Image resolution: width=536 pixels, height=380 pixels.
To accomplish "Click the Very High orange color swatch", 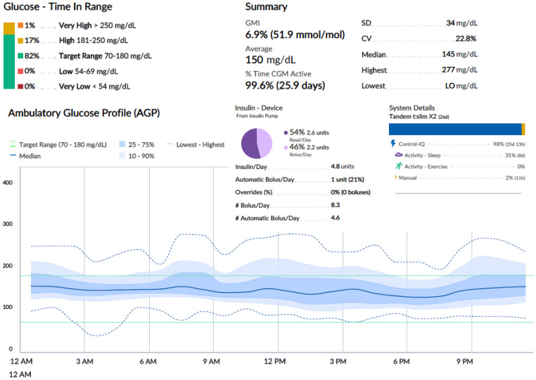I will click(20, 25).
